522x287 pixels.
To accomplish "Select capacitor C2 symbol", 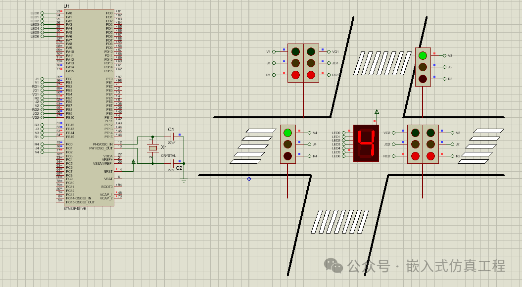I will pyautogui.click(x=172, y=163).
